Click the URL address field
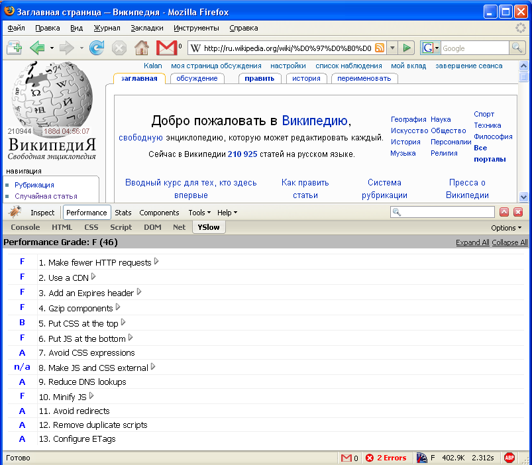This screenshot has width=532, height=465. [x=288, y=48]
